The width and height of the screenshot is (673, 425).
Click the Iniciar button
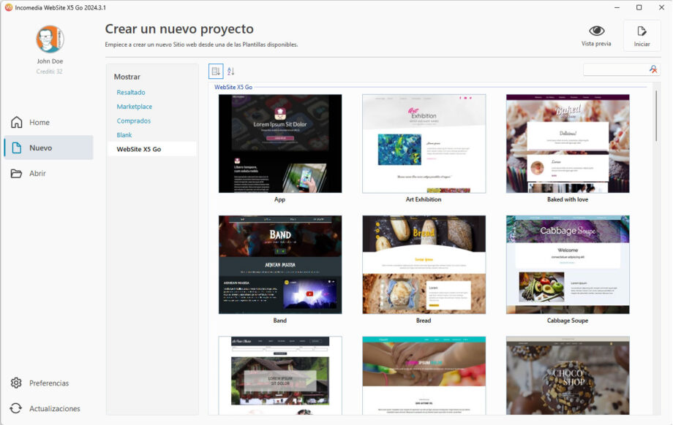pos(642,36)
